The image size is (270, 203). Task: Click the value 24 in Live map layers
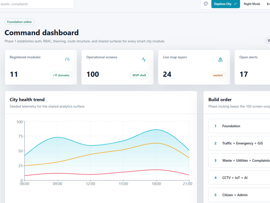pos(167,74)
